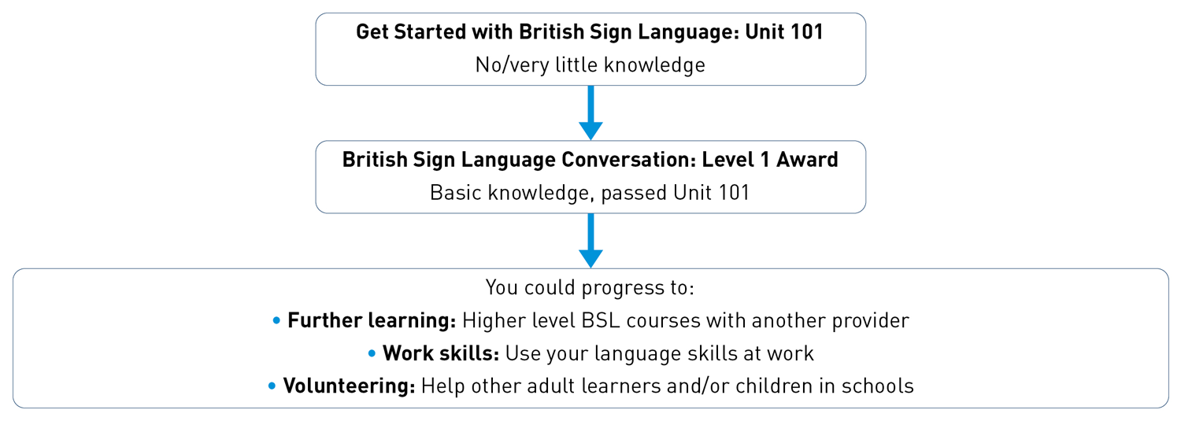Screen dimensions: 1181x421
Task: Click the first blue downward arrow
Action: [590, 113]
